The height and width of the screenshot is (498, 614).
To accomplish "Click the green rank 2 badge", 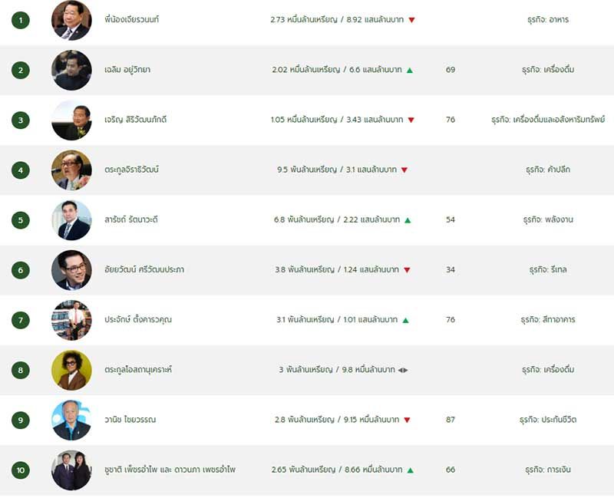I will click(x=21, y=70).
